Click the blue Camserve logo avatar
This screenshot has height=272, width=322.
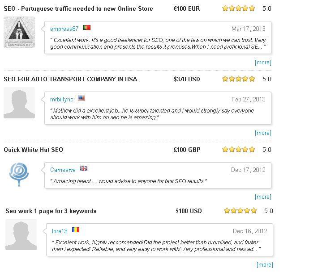click(x=19, y=174)
